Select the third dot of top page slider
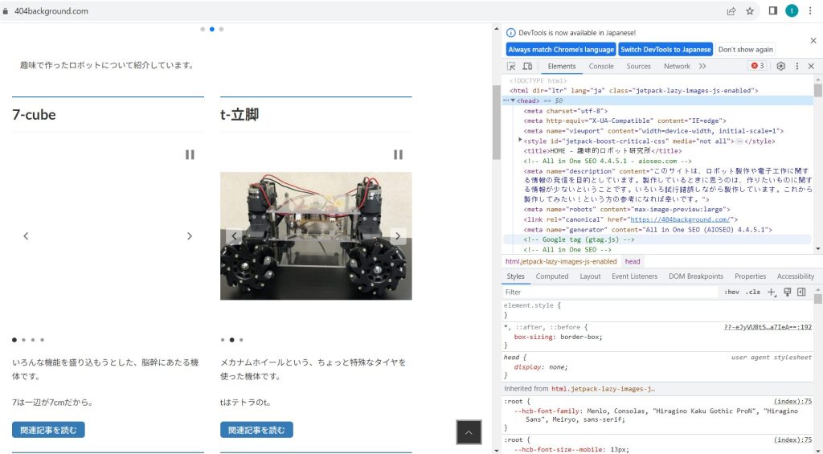Screen dimensions: 823x454 click(222, 30)
